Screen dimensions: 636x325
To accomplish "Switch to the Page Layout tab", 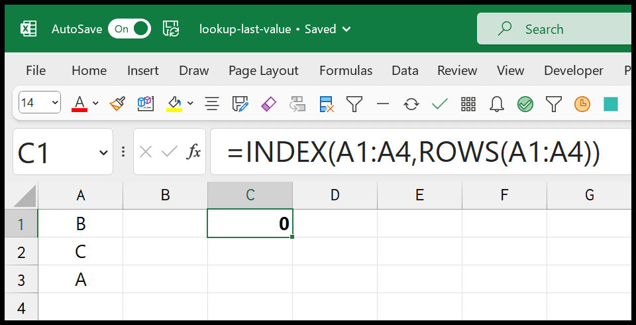I will point(264,71).
